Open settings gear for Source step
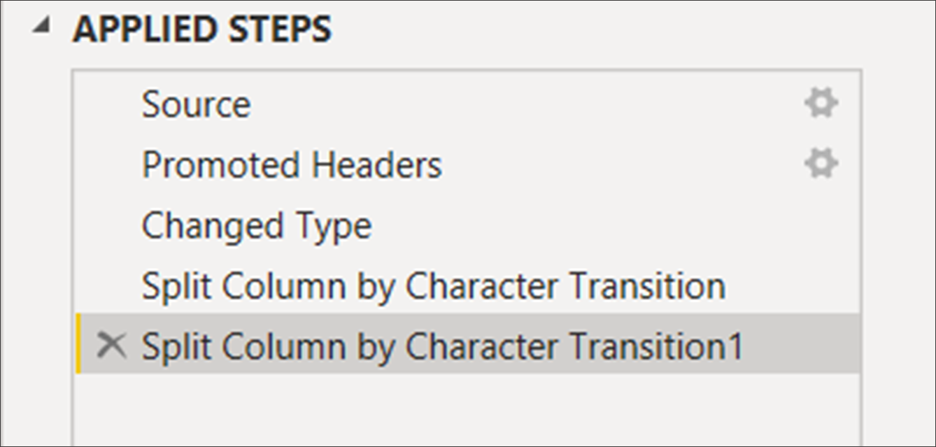 click(x=820, y=105)
